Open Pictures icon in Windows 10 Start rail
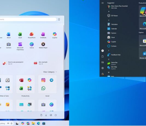Screen dimensions: 146x126 [103, 62]
